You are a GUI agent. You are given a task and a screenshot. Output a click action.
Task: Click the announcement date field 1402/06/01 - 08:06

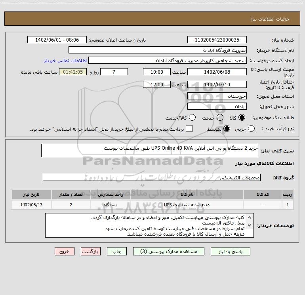click(x=57, y=40)
